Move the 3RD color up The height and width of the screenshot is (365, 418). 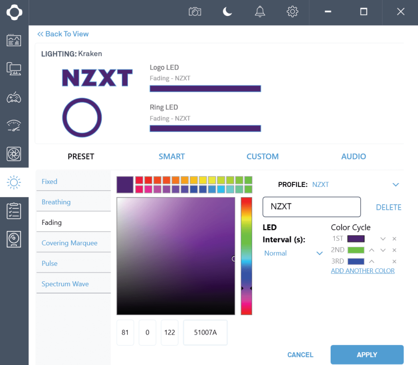click(x=372, y=261)
